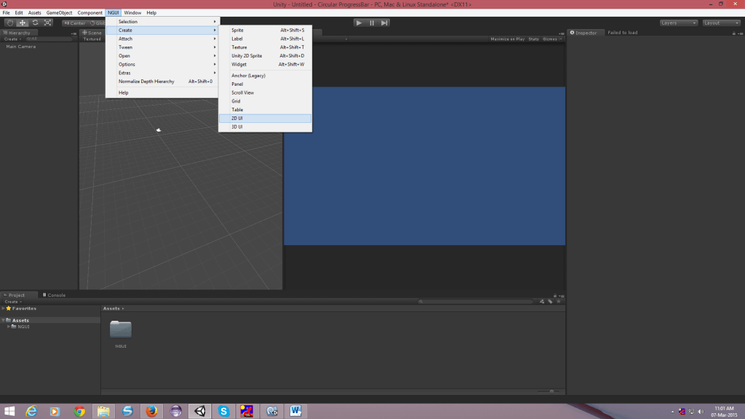The image size is (745, 419).
Task: Create a Grid from the submenu
Action: tap(265, 101)
